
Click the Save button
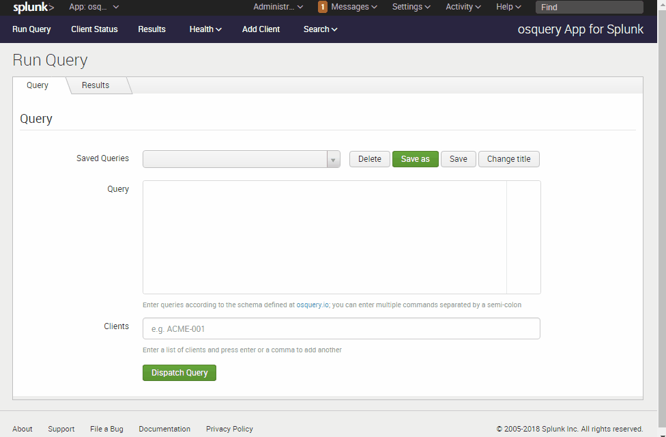(x=459, y=159)
